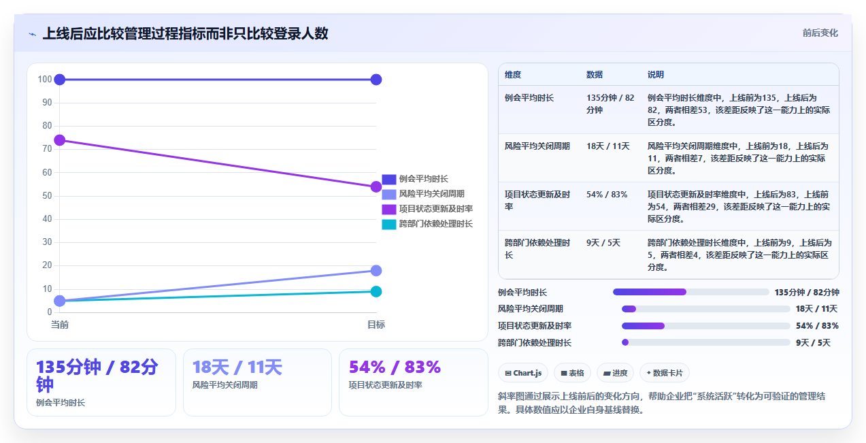Click 跨部门依赖处理时长 legend label text
Viewport: 866px width, 443px height.
(x=436, y=224)
